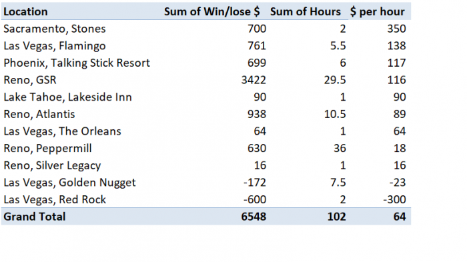The width and height of the screenshot is (467, 262).
Task: Select the Sacramento, Stones row label
Action: [x=55, y=29]
